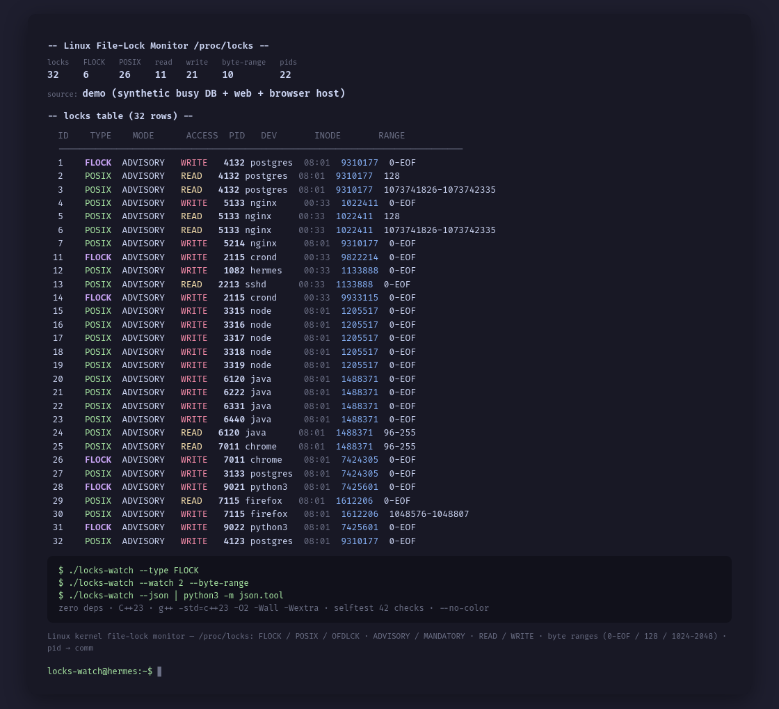This screenshot has height=709, width=779.
Task: Click the locks summary value 32
Action: pos(53,75)
